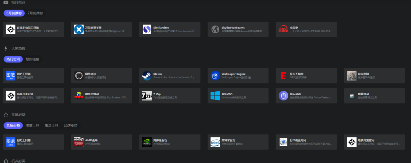Image resolution: width=411 pixels, height=163 pixels.
Task: Click the 机友必备 thumbs-up icon
Action: 6,161
